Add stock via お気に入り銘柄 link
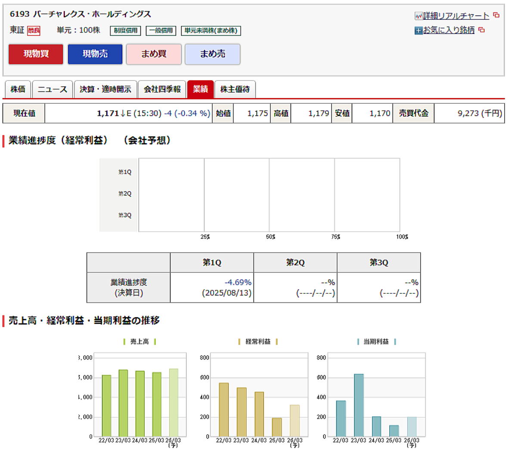The height and width of the screenshot is (451, 508). pos(449,30)
